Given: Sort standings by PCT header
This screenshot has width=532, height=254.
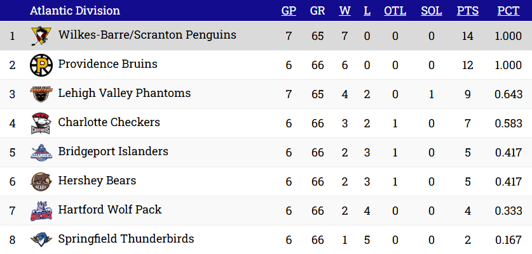Looking at the screenshot, I should pos(508,11).
